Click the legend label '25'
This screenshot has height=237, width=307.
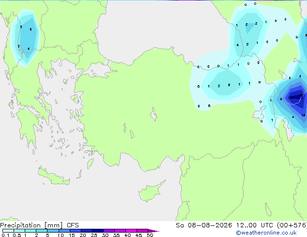coord(94,235)
